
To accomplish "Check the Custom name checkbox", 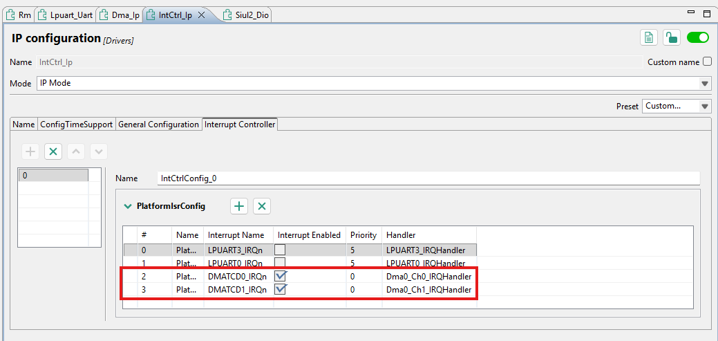I will (706, 62).
